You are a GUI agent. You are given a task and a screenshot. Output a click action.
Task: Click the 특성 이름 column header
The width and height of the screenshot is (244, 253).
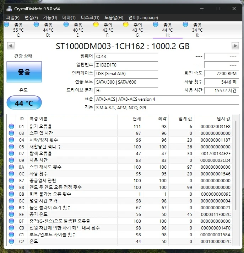coord(72,118)
